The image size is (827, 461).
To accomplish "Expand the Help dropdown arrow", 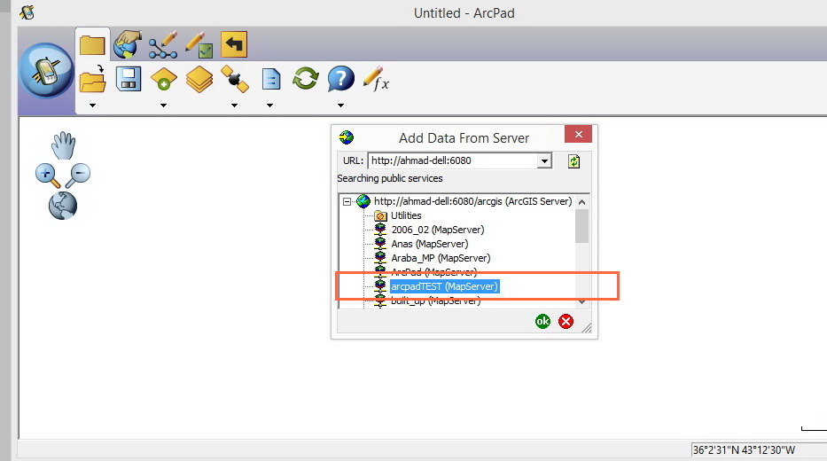I will (340, 105).
